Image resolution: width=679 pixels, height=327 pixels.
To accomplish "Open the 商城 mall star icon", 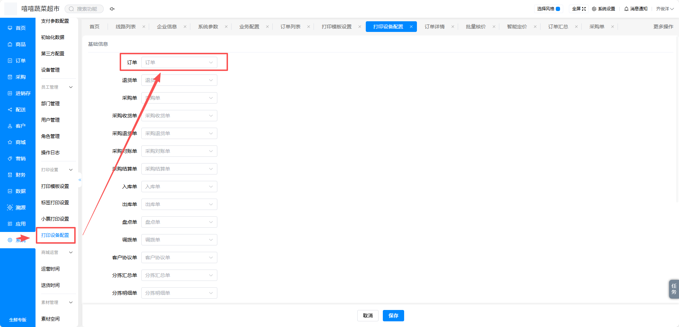I will (x=10, y=142).
